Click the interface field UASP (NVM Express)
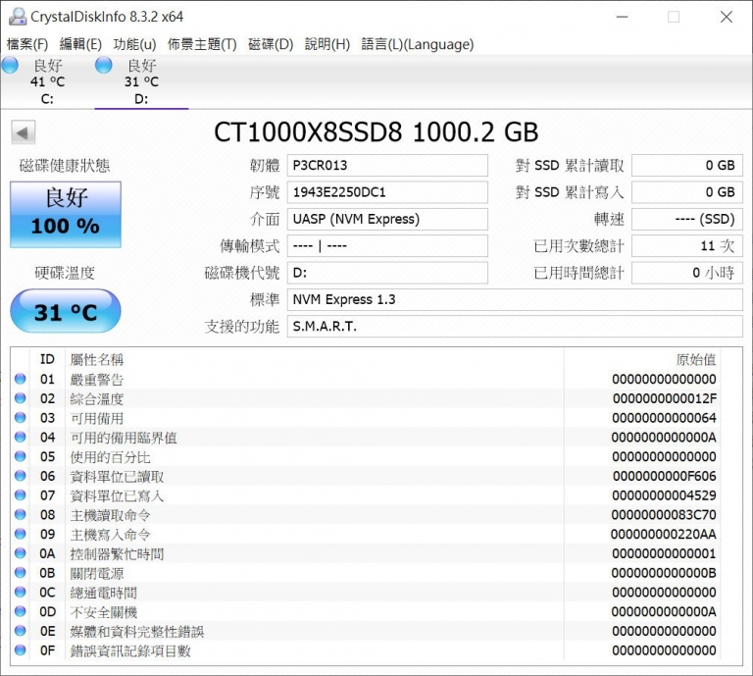 [x=387, y=219]
